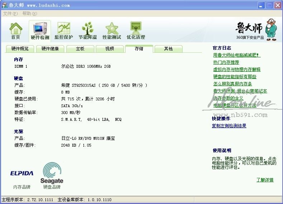Switch to the 视频 tab
This screenshot has height=204, width=283.
pyautogui.click(x=109, y=49)
